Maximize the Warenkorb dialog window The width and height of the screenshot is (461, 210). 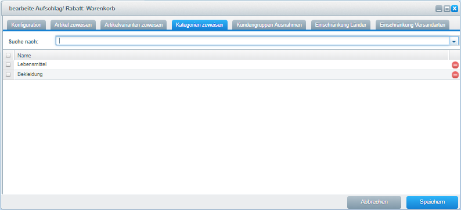(x=446, y=9)
